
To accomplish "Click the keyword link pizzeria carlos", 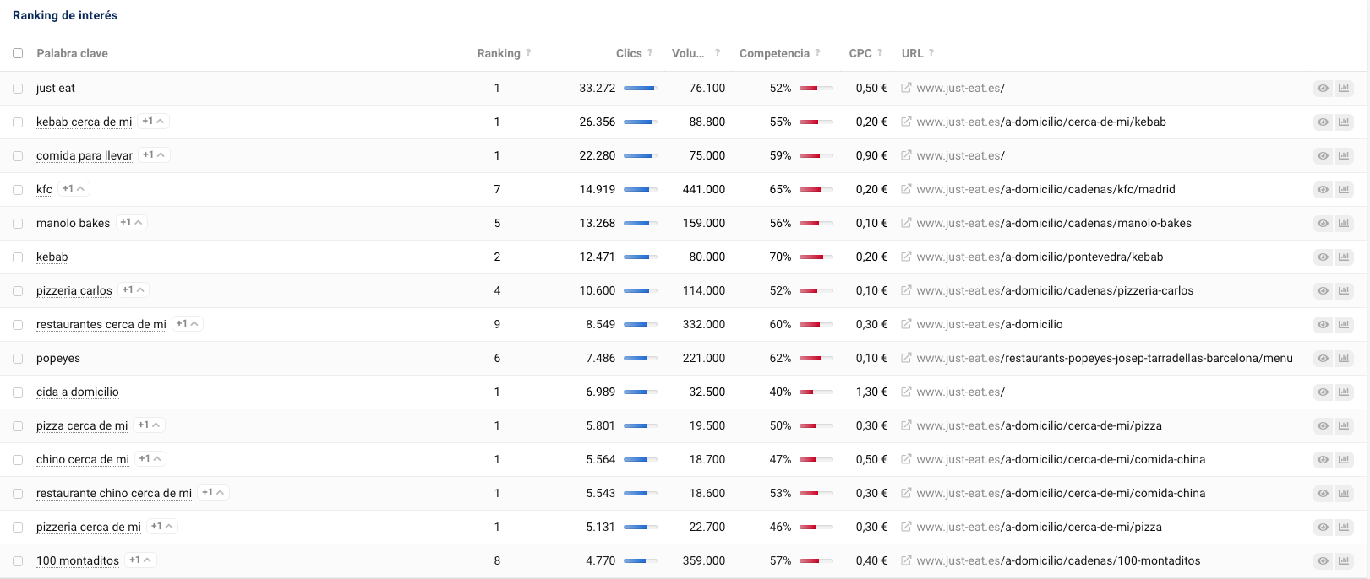I will [x=74, y=290].
